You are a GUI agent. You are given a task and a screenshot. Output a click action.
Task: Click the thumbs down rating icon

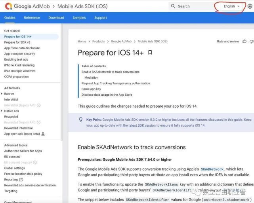coord(252,42)
